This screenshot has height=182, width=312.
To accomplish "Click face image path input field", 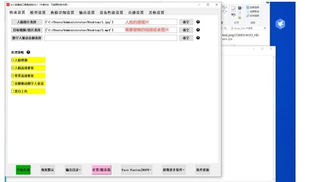I will coord(110,22).
